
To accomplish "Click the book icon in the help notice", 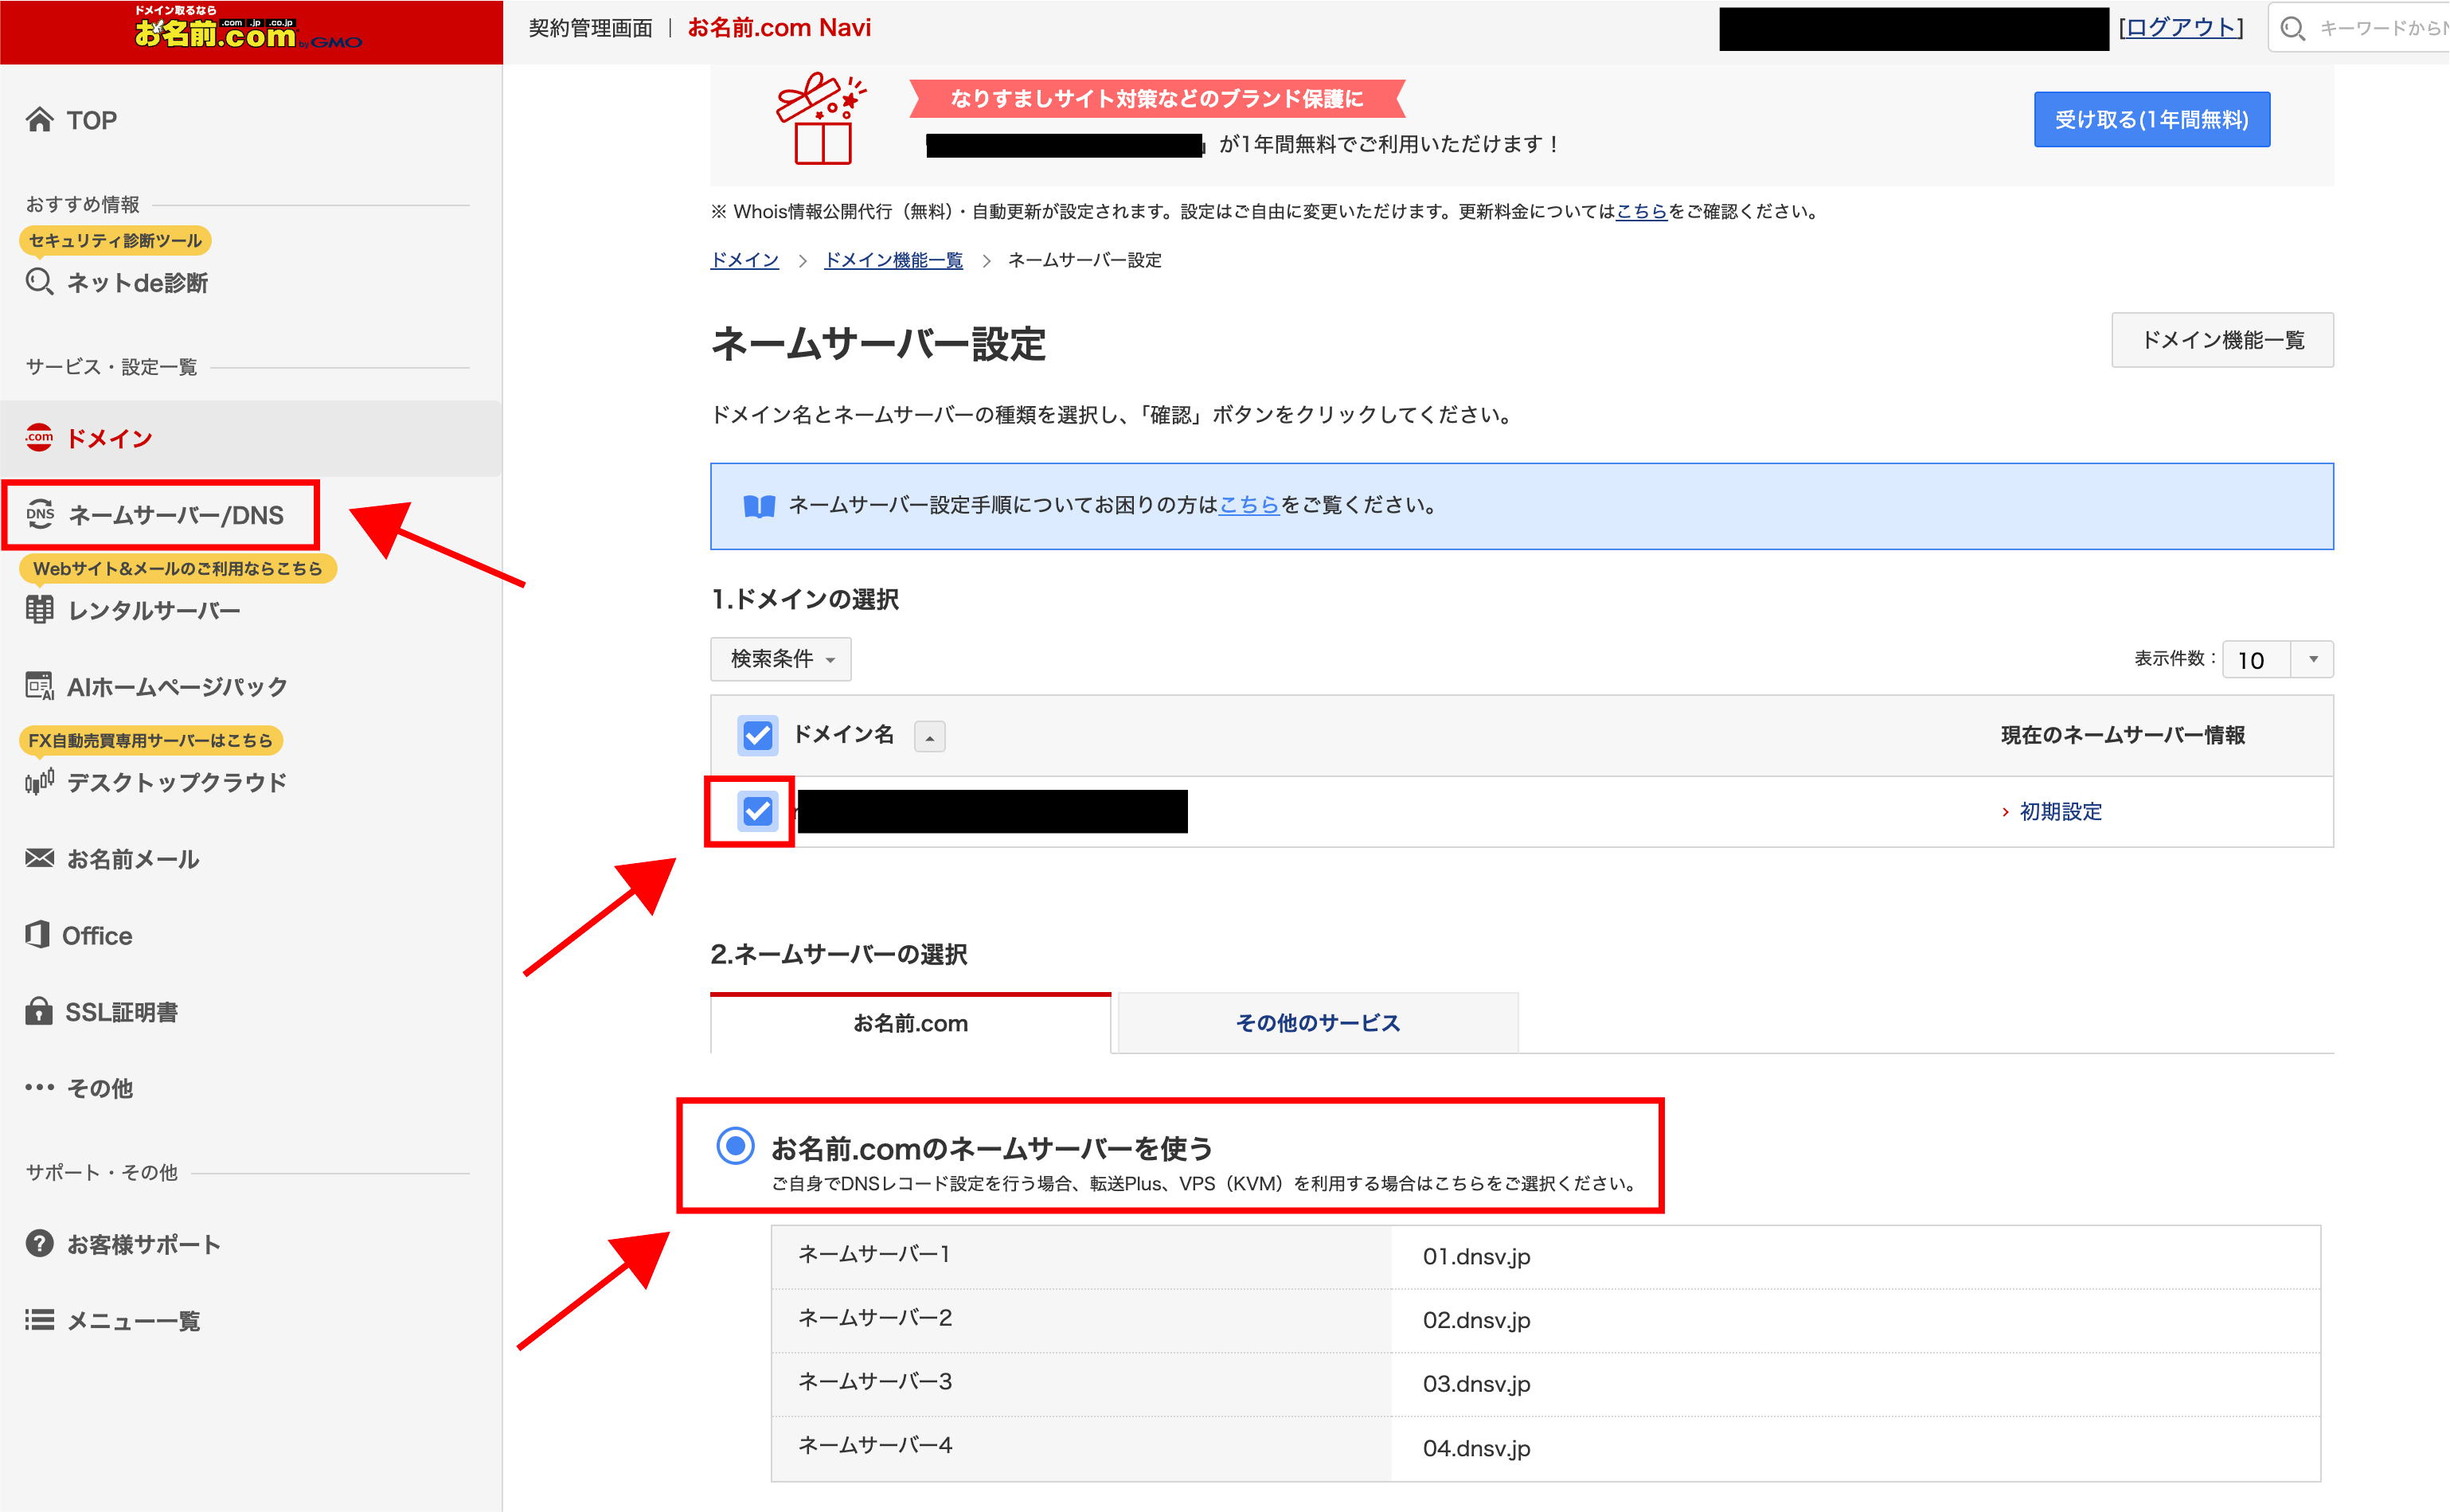I will tap(759, 506).
